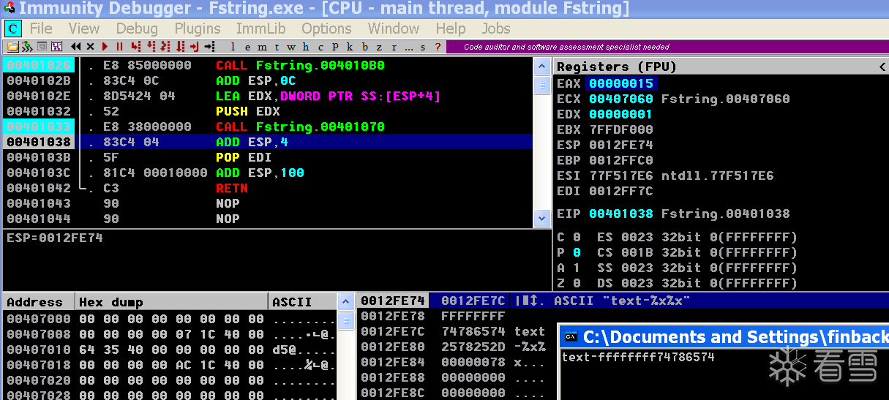Click the purple grid toolbar icon
The width and height of the screenshot is (889, 400).
click(56, 47)
